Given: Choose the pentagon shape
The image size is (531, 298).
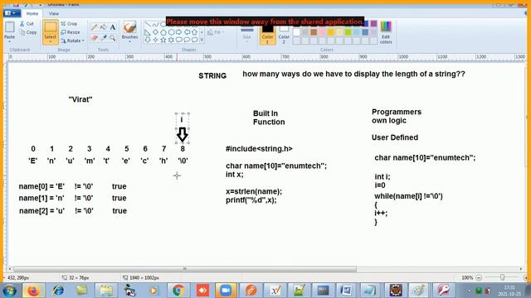Looking at the screenshot, I should (163, 32).
